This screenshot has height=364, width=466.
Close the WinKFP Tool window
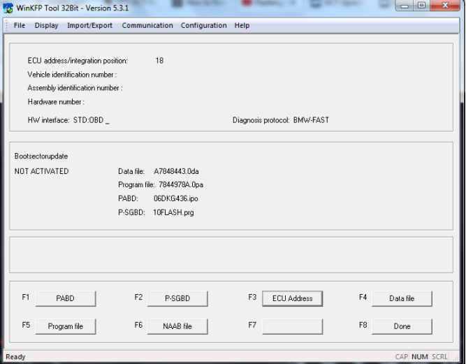446,6
